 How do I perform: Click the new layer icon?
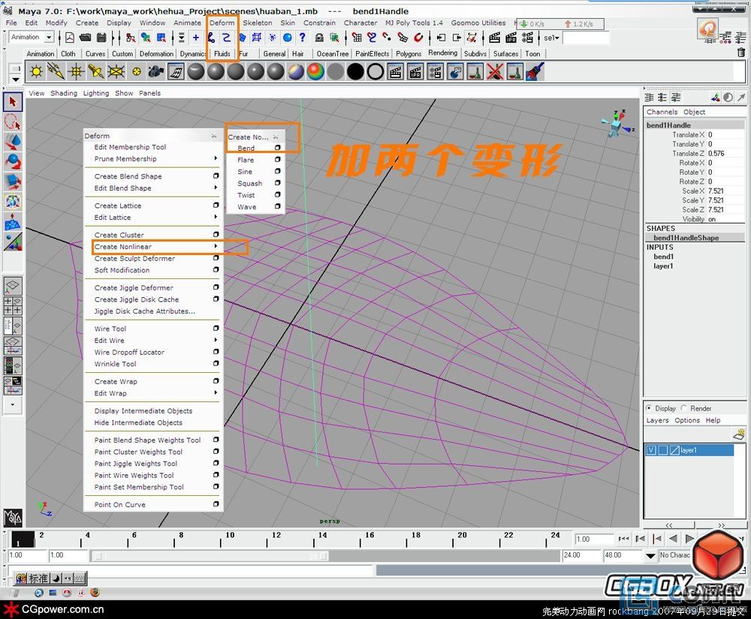pos(739,434)
